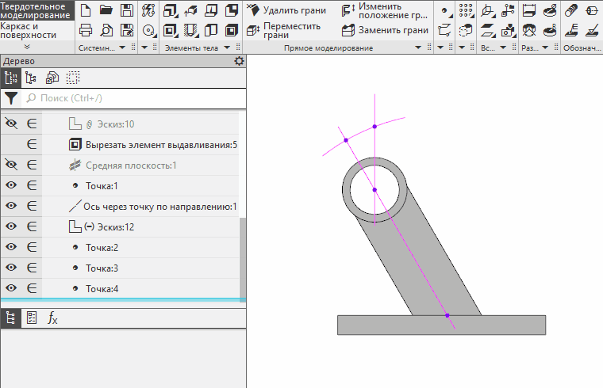Screen dimensions: 603x388
Task: Hide Точка:1 using its eye icon
Action: click(11, 185)
